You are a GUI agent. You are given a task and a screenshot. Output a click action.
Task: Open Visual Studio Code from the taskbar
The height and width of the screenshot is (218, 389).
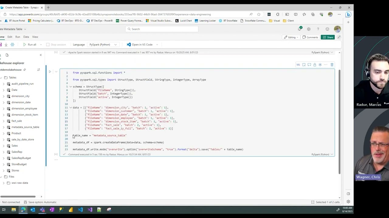point(80,210)
